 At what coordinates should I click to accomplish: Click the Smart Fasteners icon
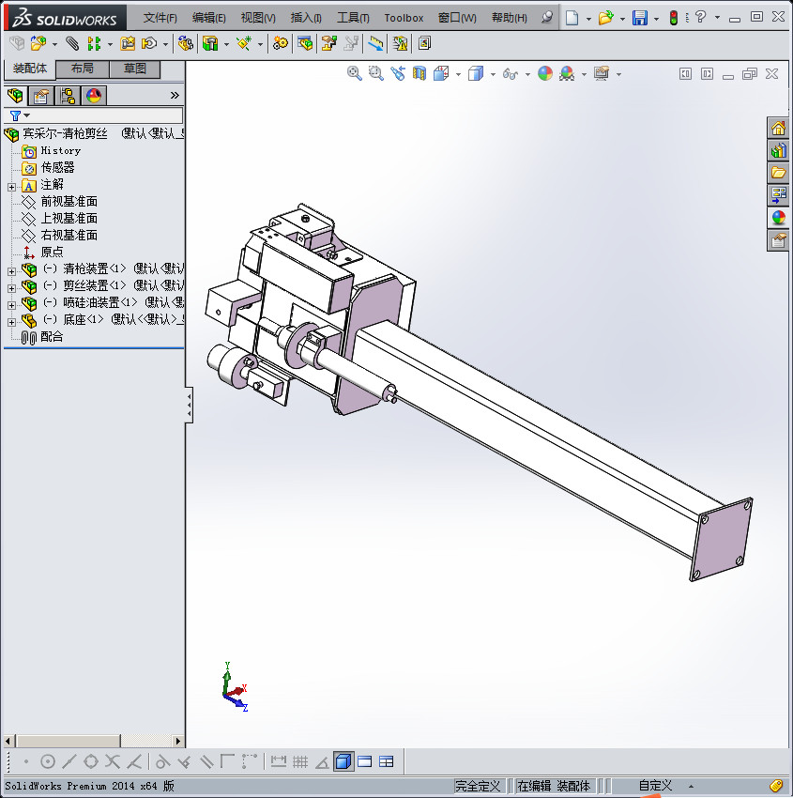(x=128, y=44)
